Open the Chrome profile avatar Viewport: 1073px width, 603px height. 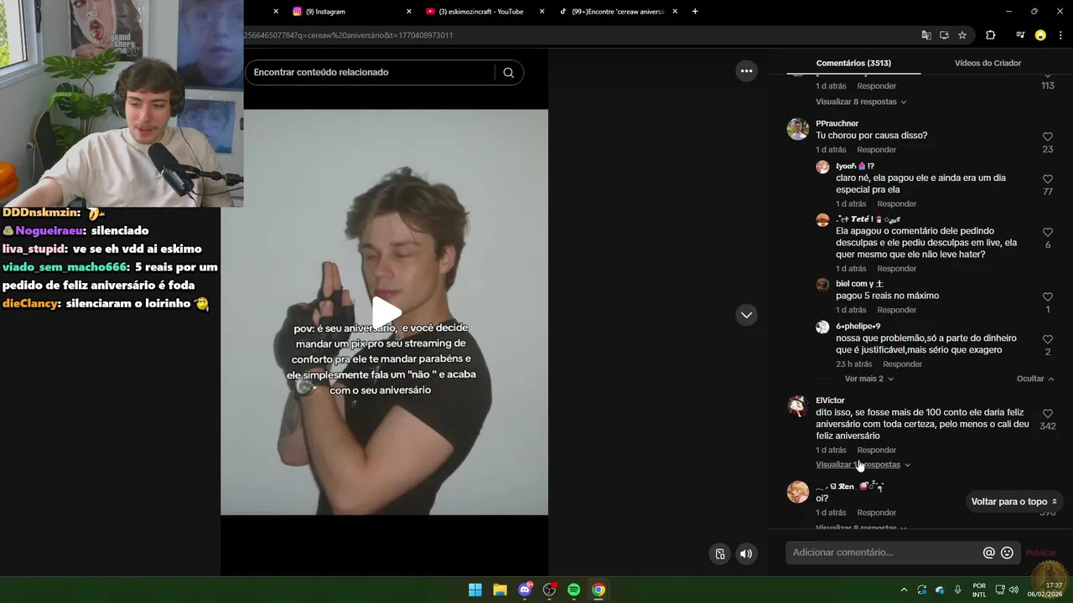coord(1040,35)
